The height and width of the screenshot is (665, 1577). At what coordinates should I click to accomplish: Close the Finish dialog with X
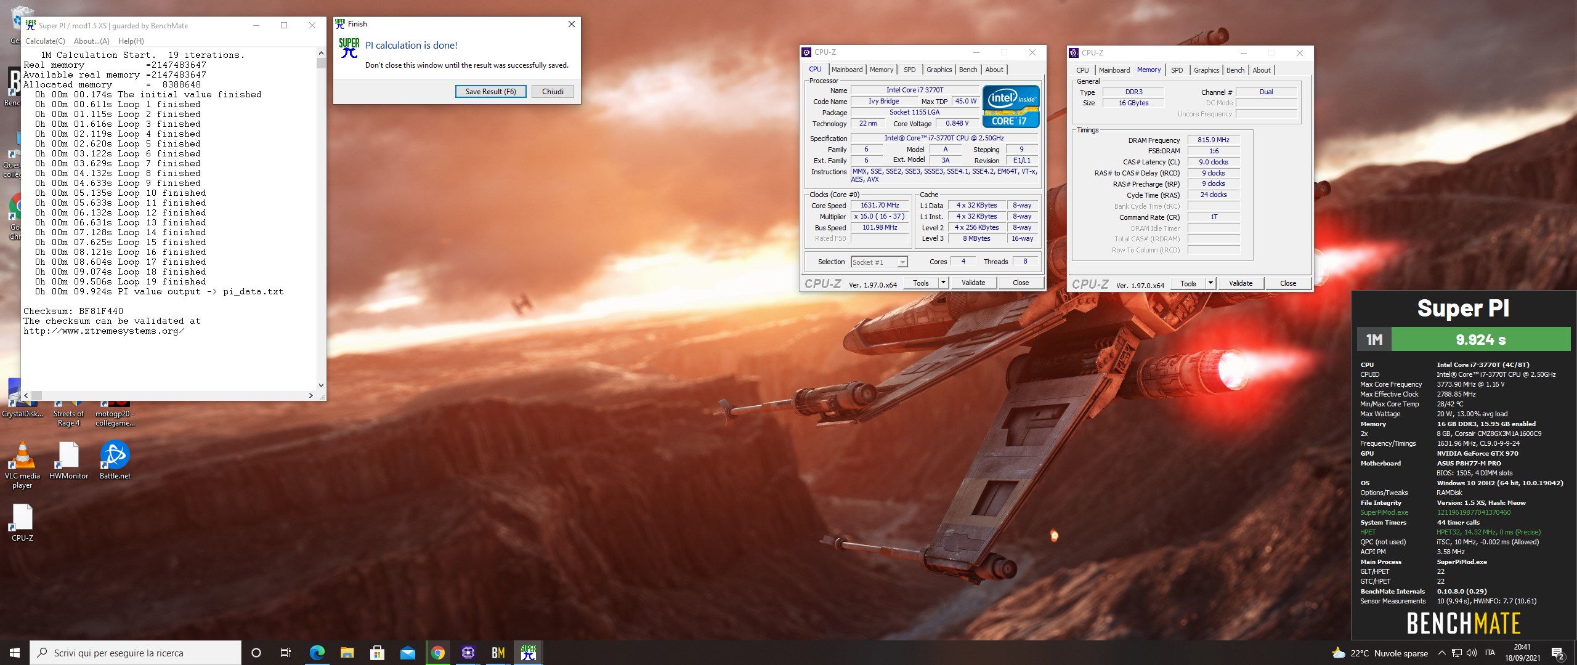pos(572,24)
